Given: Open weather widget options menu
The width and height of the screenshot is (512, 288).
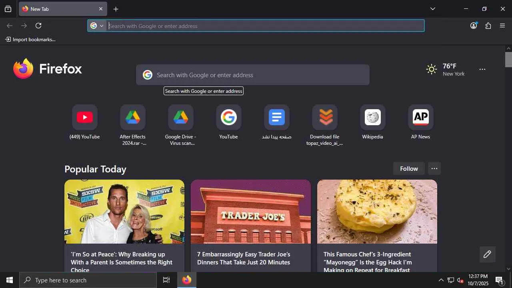Looking at the screenshot, I should (x=482, y=70).
